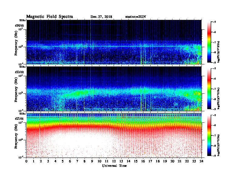Click the "32Hz" tick label of the dZ/dt panel
This screenshot has width=240, height=185.
22,114
